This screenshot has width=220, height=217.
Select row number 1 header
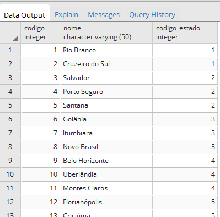click(x=10, y=50)
